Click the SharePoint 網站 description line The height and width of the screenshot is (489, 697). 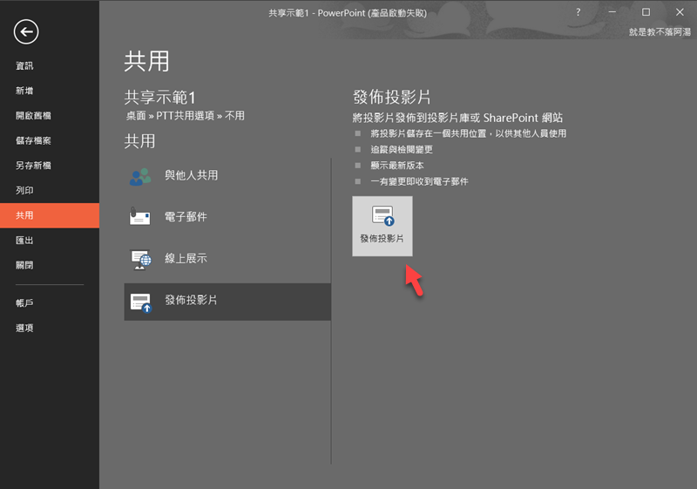tap(457, 118)
